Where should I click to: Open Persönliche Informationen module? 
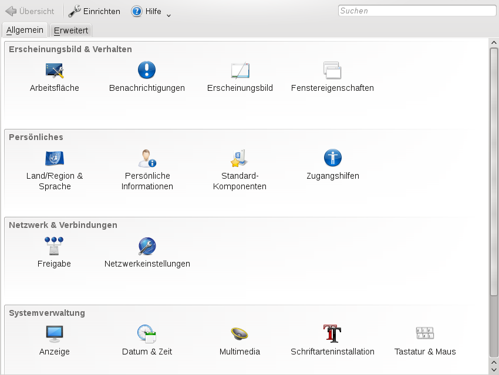coord(147,159)
